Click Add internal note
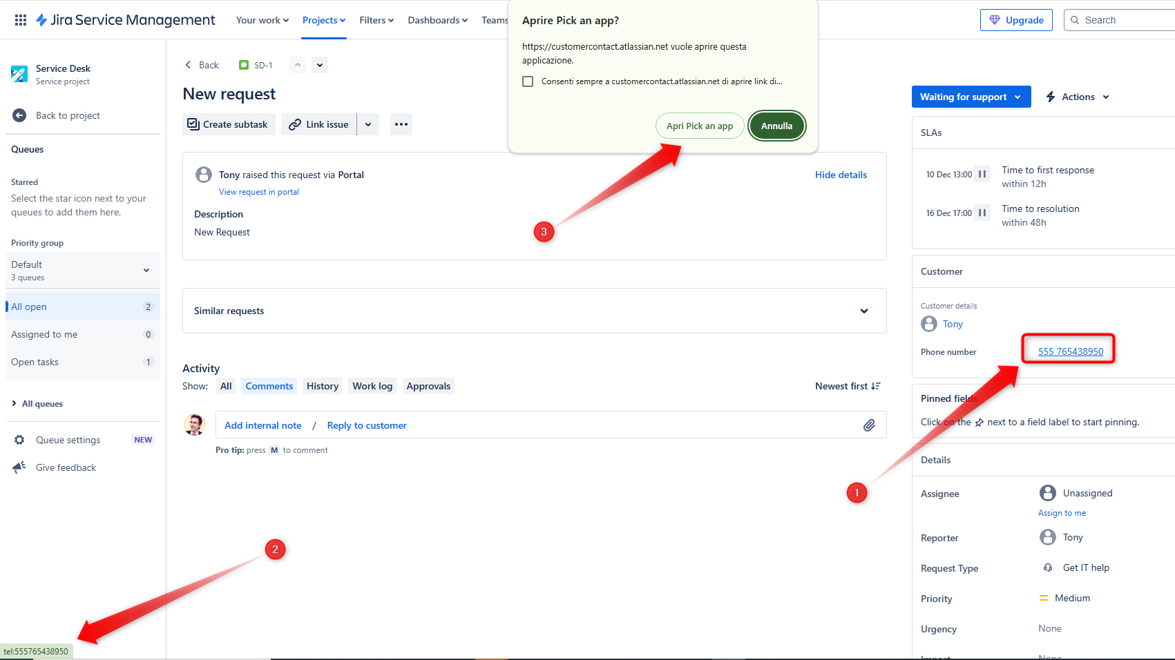The height and width of the screenshot is (660, 1175). coord(263,425)
